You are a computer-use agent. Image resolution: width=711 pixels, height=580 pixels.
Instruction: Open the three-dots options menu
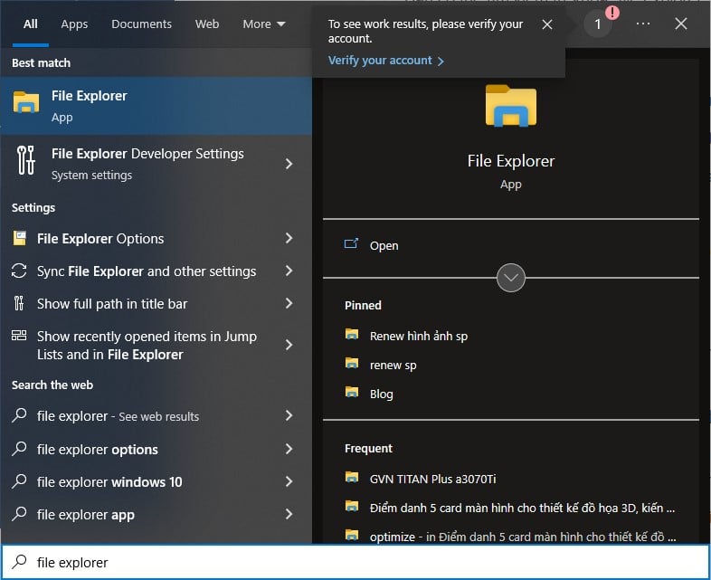643,24
